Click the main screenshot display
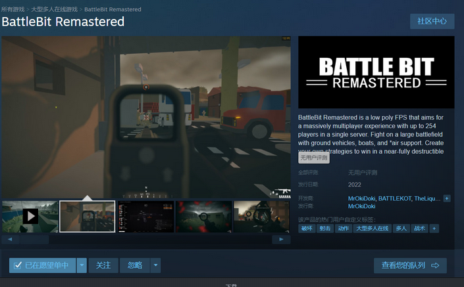The image size is (464, 287). [146, 117]
